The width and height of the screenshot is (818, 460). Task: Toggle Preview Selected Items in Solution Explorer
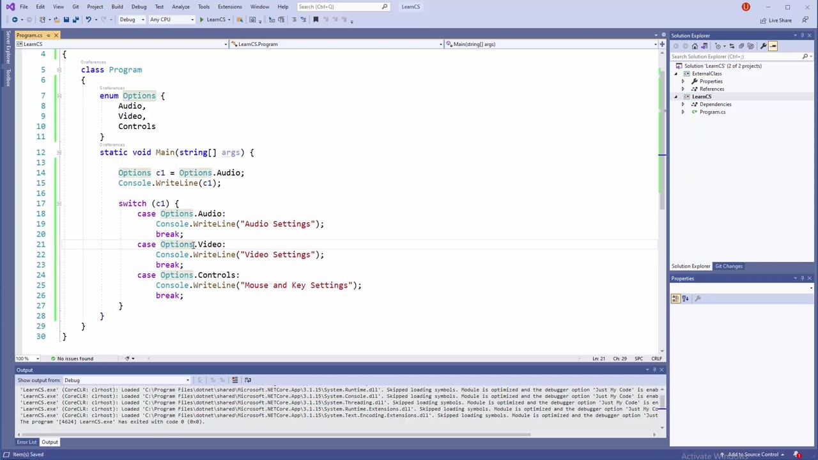pos(773,46)
